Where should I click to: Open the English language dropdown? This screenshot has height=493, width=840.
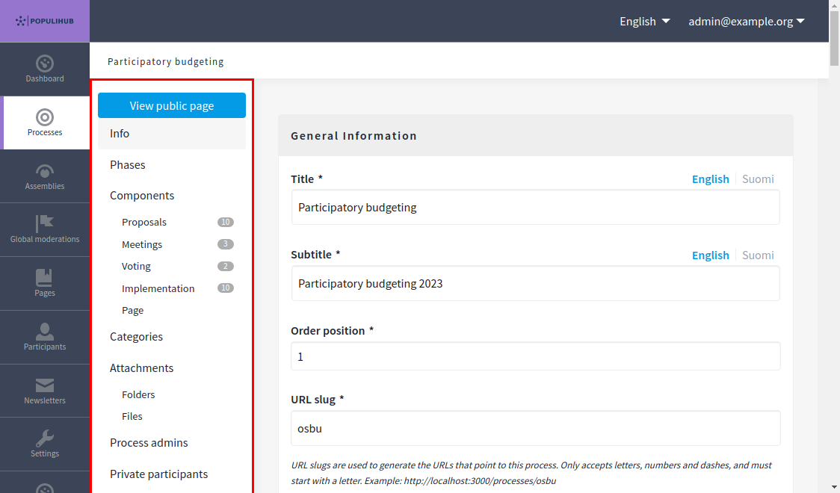643,21
